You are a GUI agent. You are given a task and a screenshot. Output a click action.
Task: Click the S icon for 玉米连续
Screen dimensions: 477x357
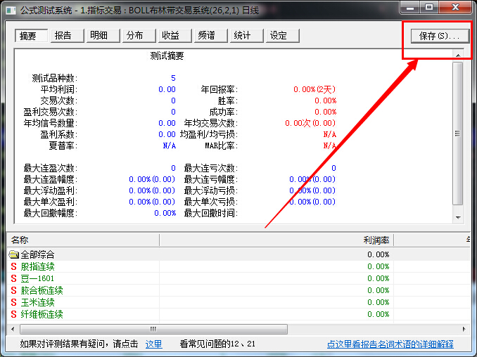[x=13, y=302]
